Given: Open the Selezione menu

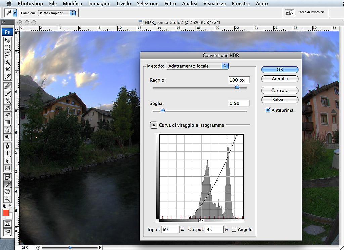Looking at the screenshot, I should point(147,3).
